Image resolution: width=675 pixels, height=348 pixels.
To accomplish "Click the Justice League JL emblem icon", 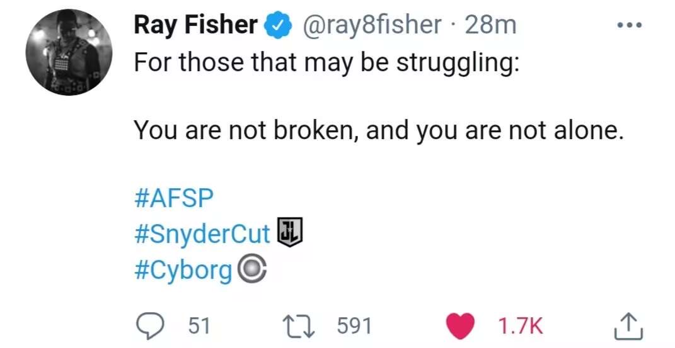I will pos(291,232).
